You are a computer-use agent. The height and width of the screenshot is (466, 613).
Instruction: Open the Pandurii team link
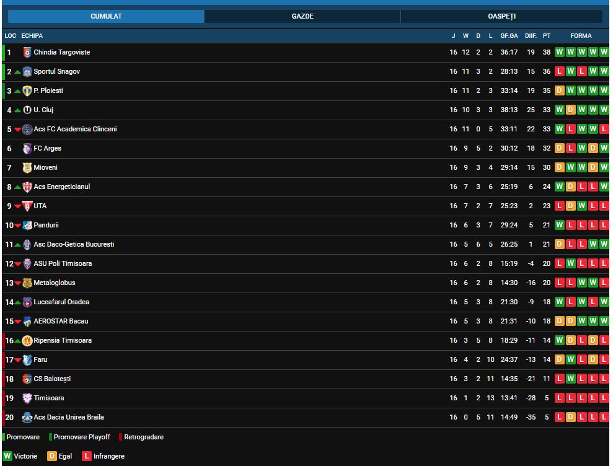click(46, 225)
